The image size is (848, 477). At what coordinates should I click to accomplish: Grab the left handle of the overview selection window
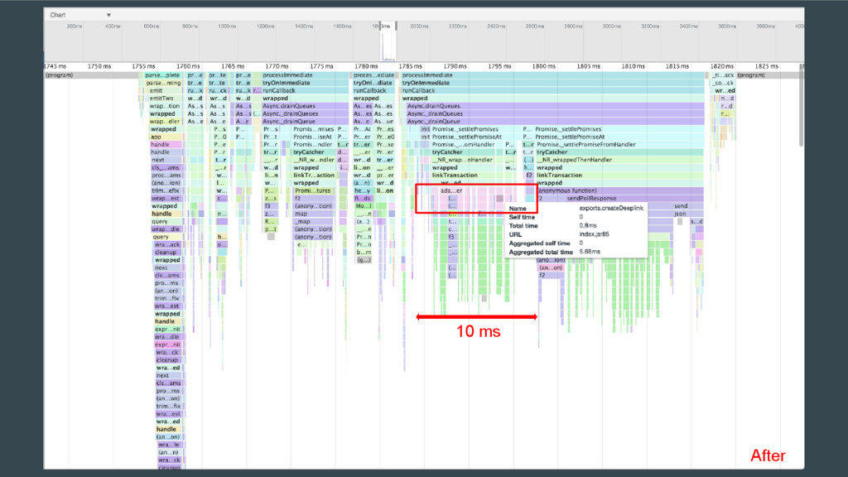coord(381,26)
